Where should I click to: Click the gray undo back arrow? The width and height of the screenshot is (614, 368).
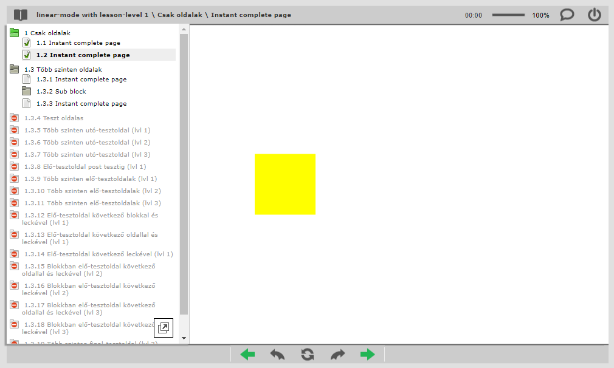coord(277,355)
